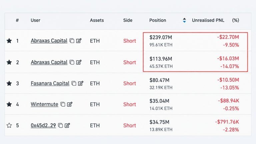Image resolution: width=256 pixels, height=144 pixels.
Task: Select the -13.05% PNL percentage
Action: click(230, 88)
